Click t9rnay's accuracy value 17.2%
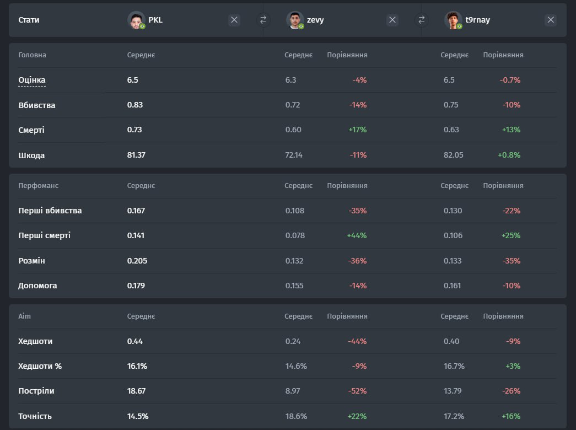 tap(454, 416)
